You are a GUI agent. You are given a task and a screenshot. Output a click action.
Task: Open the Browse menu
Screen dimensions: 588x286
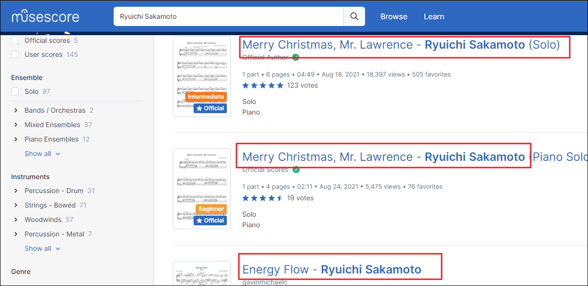point(394,16)
